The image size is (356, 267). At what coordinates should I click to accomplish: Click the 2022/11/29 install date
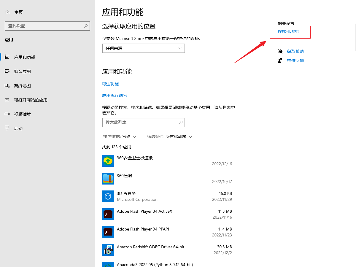tap(222, 199)
